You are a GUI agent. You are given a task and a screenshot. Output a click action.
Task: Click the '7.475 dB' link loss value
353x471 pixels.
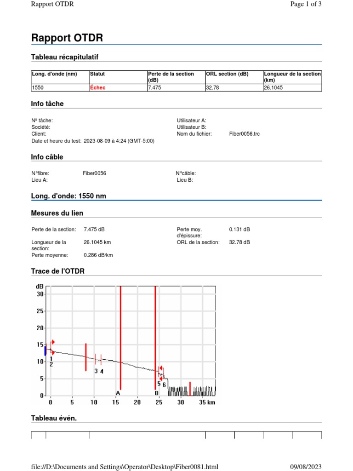click(x=94, y=230)
